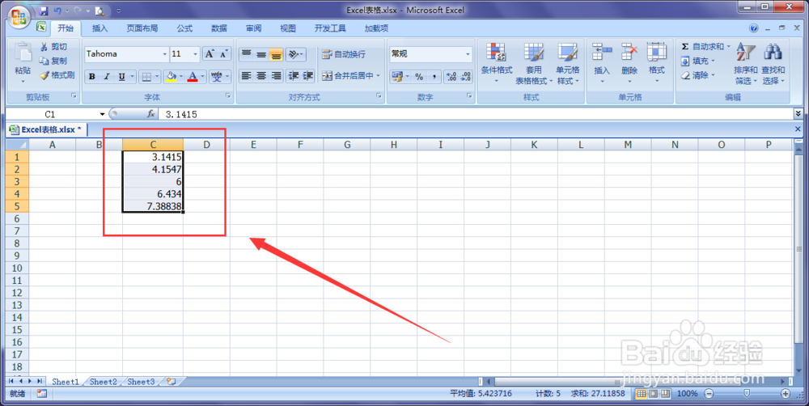Save the workbook from quick access toolbar
Image resolution: width=809 pixels, height=406 pixels.
point(44,11)
